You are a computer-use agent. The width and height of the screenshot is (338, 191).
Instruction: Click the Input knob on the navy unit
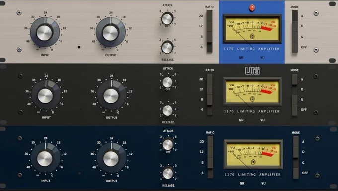coord(45,158)
